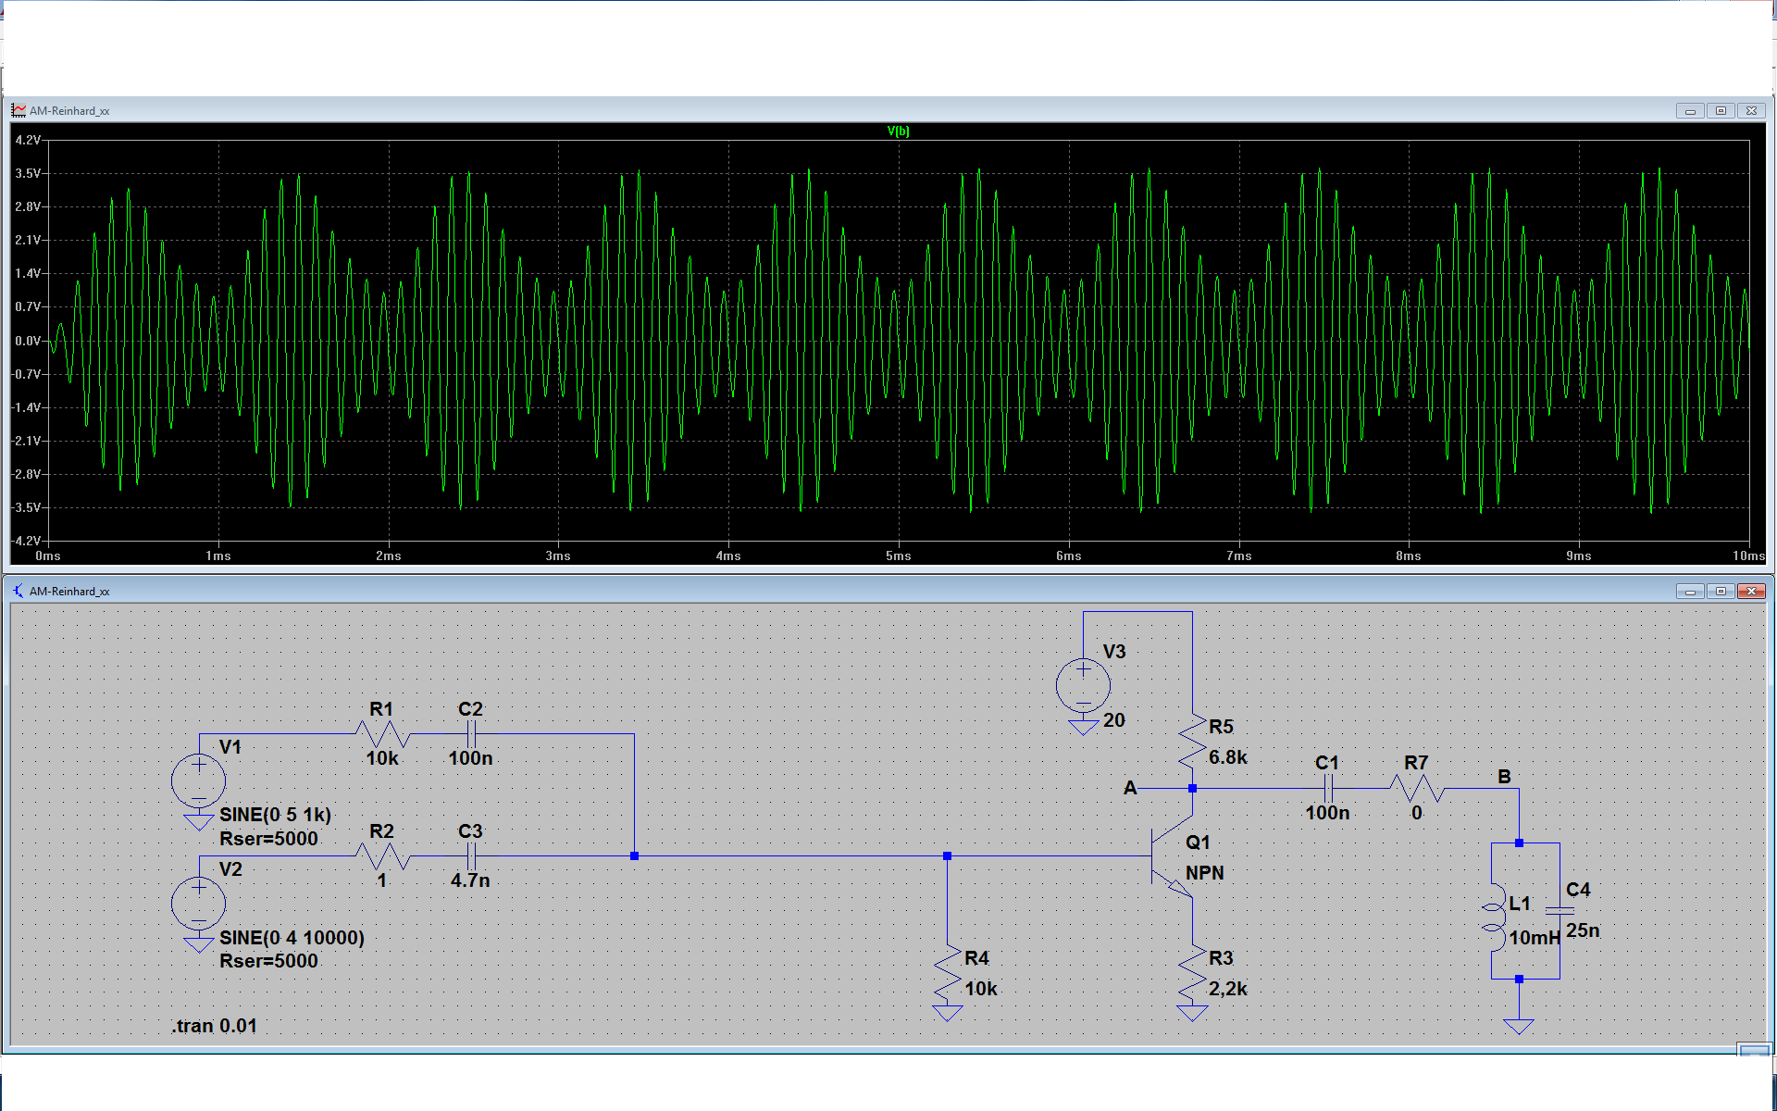The height and width of the screenshot is (1111, 1777).
Task: Click the ground symbol under V3
Action: pos(1083,727)
